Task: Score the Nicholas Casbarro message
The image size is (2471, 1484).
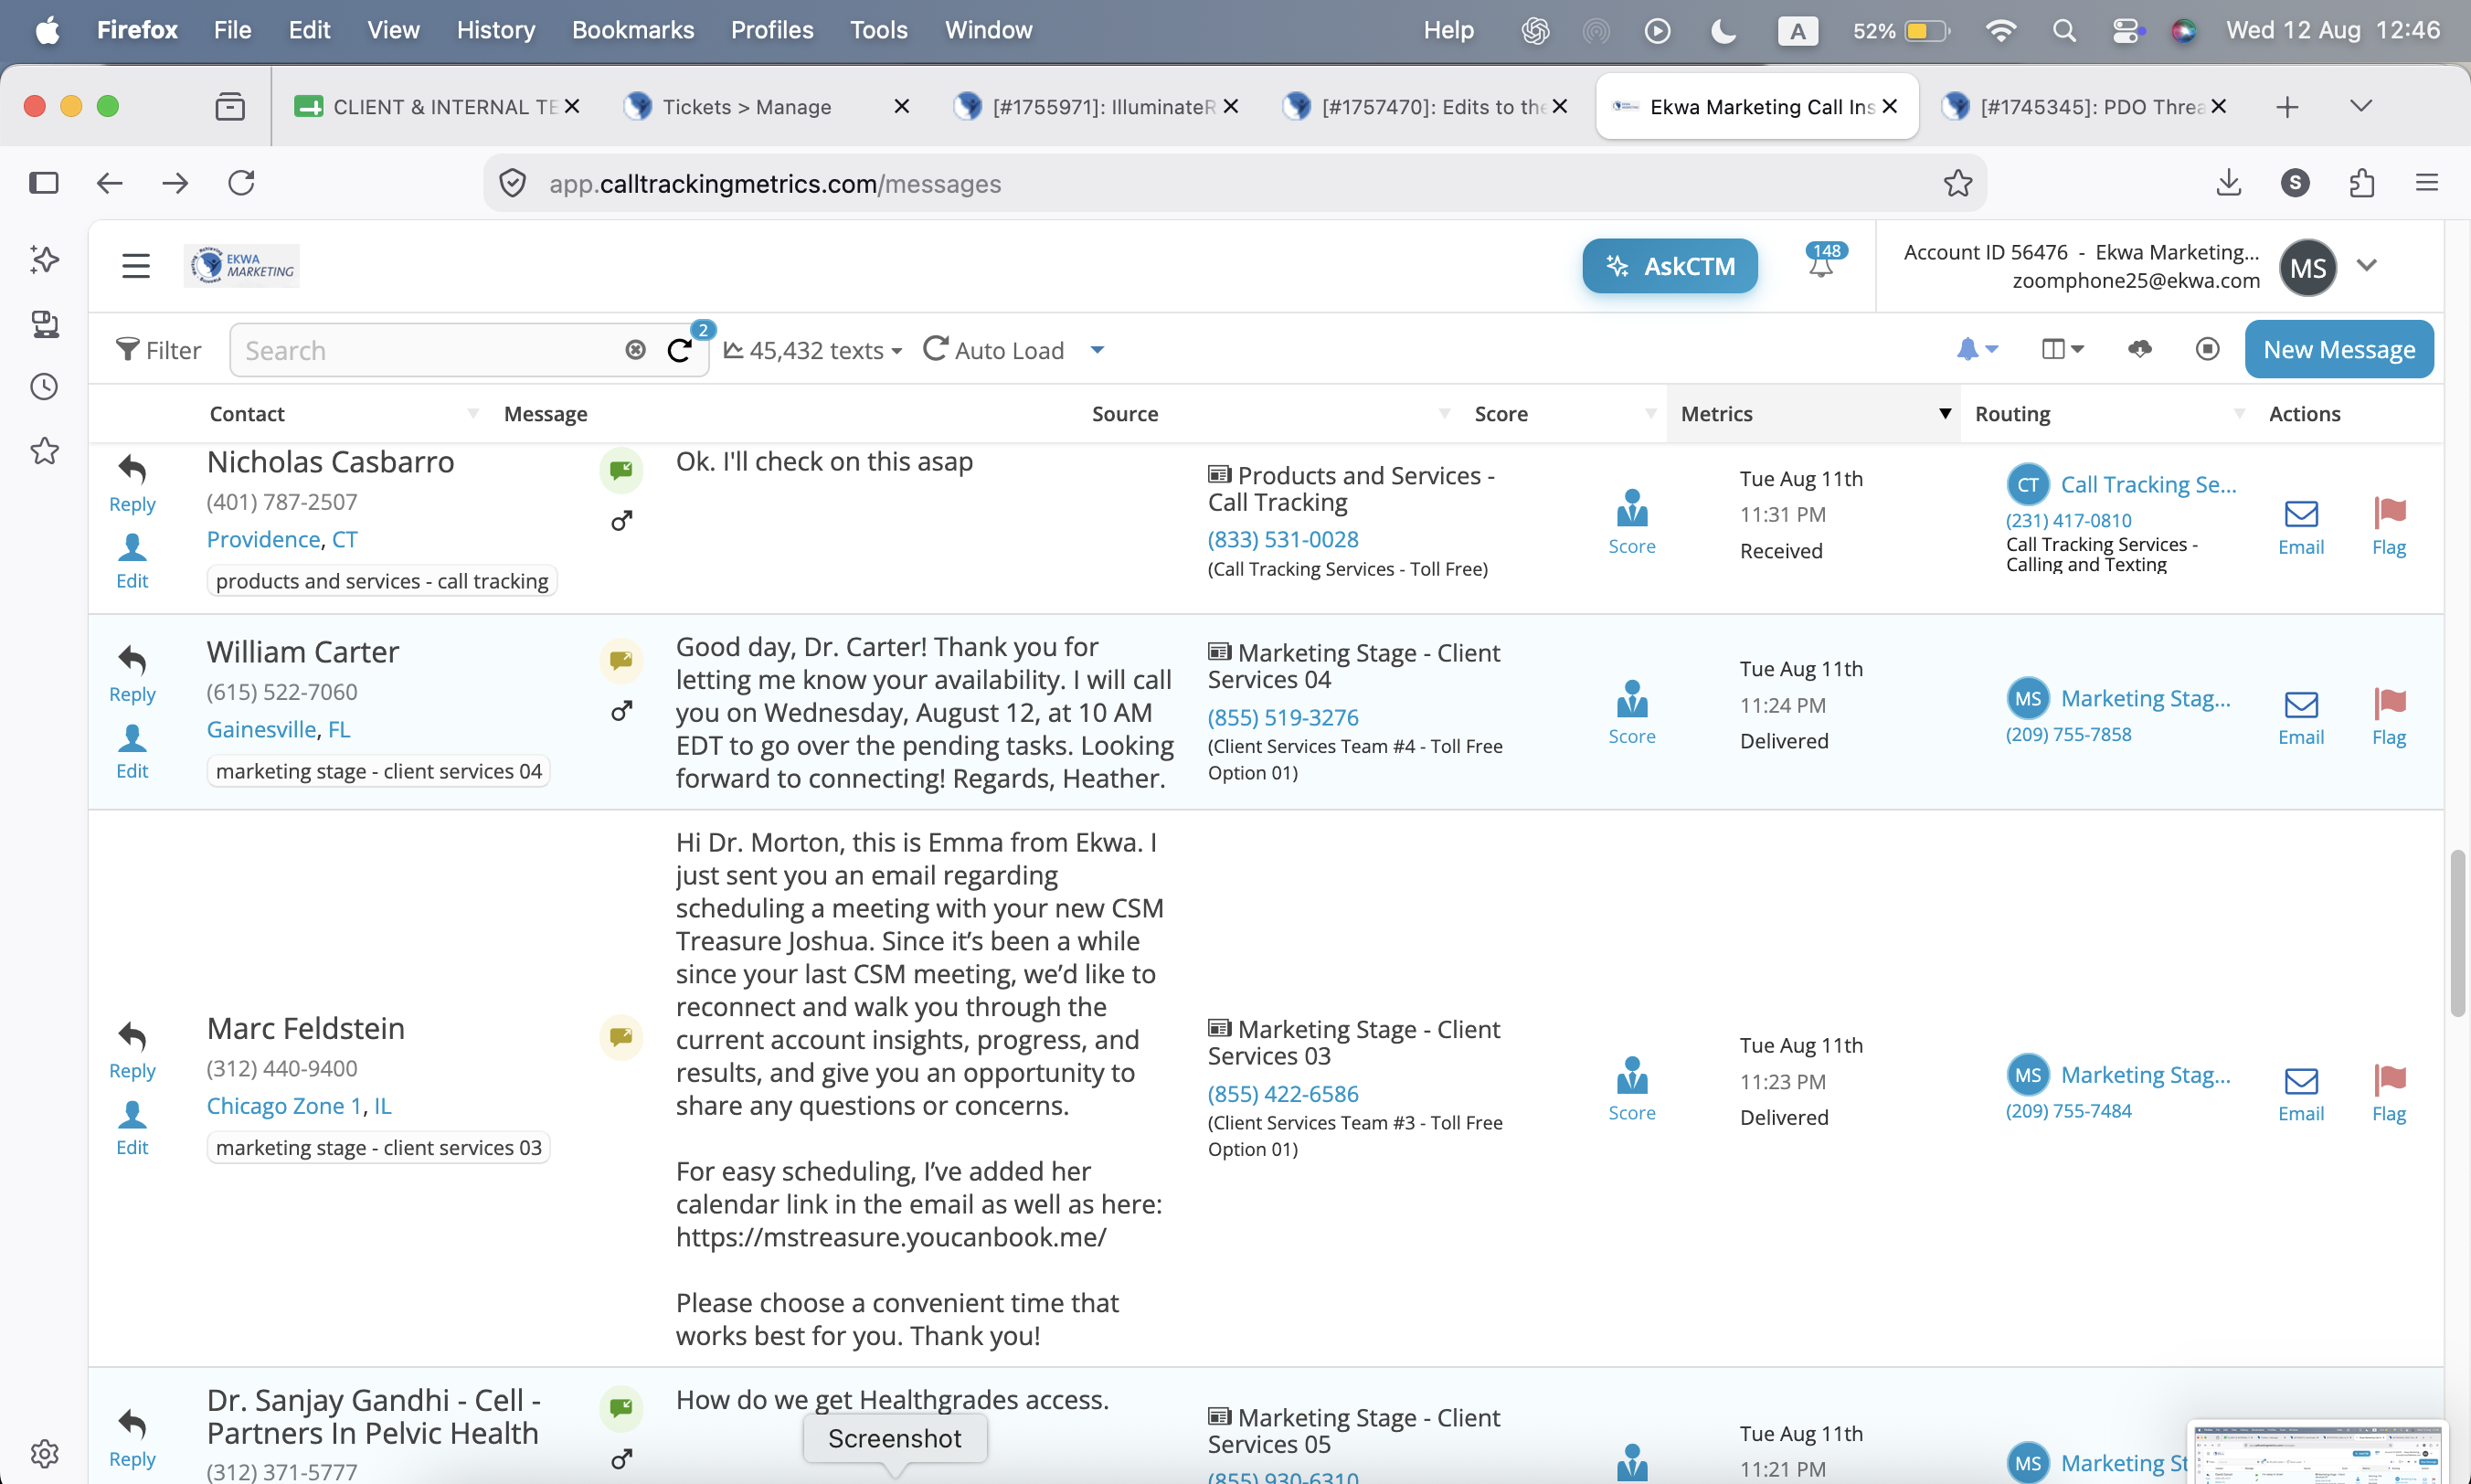Action: point(1631,522)
